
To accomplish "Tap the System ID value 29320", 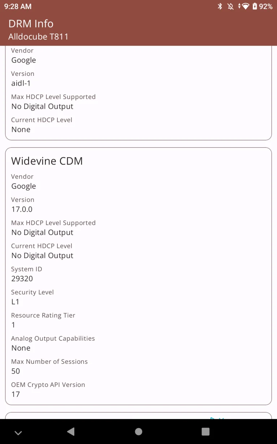I will tap(22, 279).
